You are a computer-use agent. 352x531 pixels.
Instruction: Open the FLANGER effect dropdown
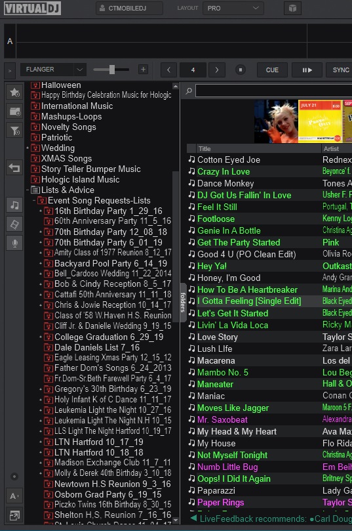(x=53, y=70)
